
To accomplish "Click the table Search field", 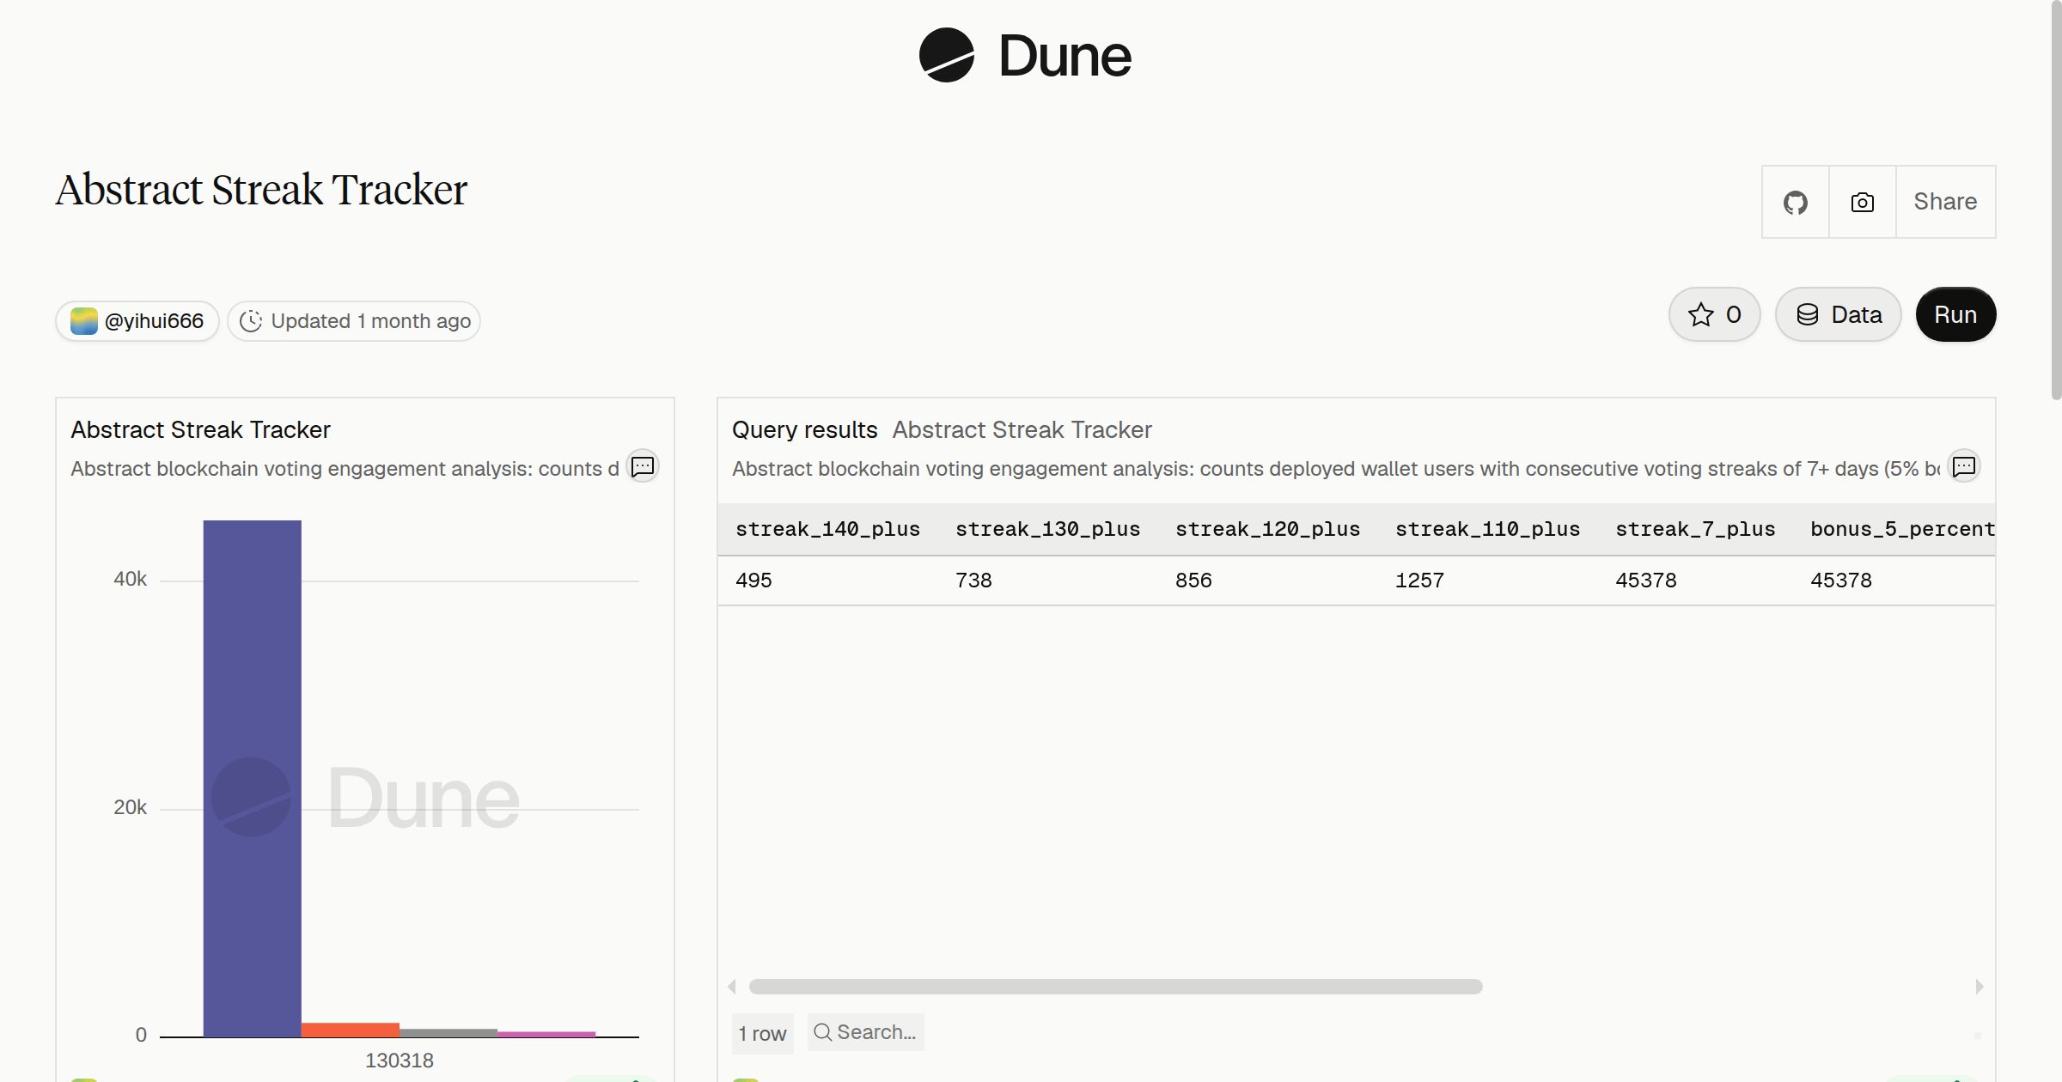I will pos(865,1032).
